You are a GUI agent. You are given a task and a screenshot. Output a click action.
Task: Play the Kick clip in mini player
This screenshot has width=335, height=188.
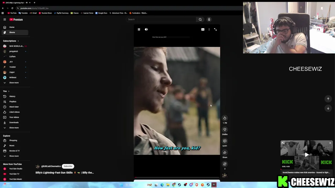307,155
